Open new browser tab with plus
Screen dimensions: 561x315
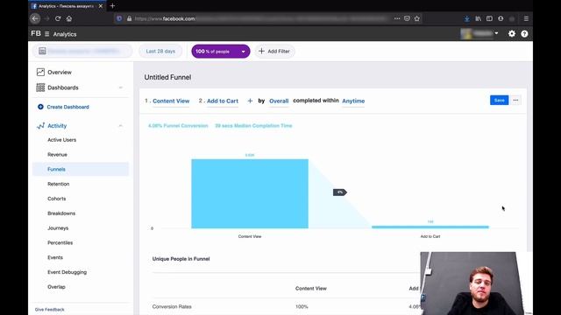tap(112, 6)
